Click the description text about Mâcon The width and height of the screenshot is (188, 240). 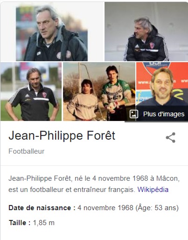coord(94,184)
